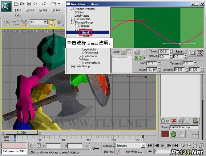Open the Tools menu

click(x=30, y=10)
